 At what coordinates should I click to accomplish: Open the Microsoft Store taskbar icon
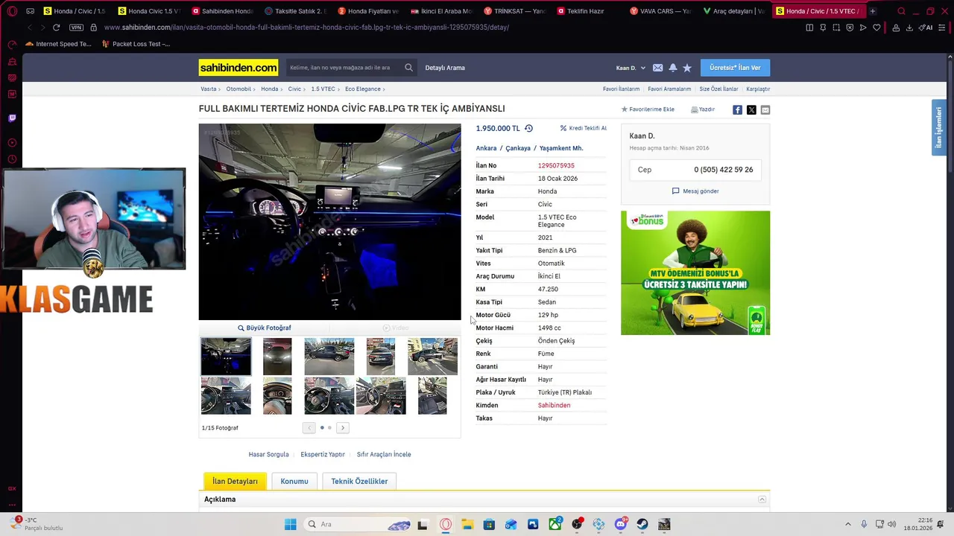489,524
